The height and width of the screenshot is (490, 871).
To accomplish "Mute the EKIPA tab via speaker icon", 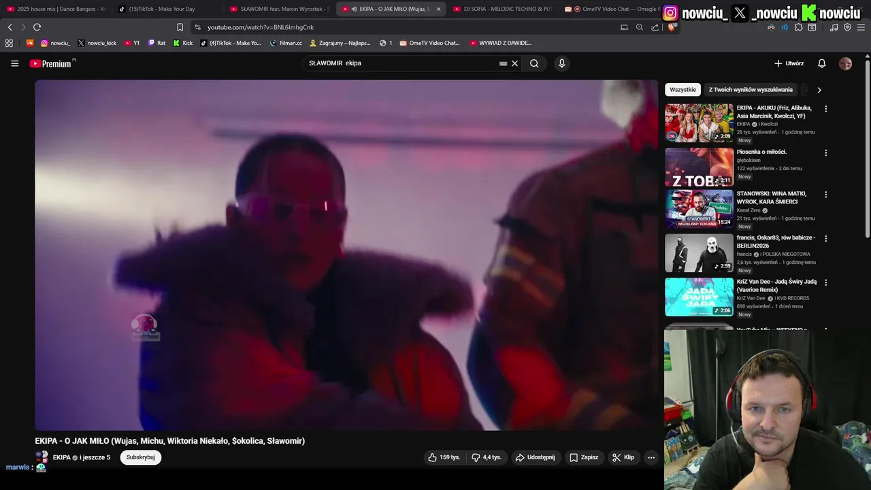I will coord(354,9).
